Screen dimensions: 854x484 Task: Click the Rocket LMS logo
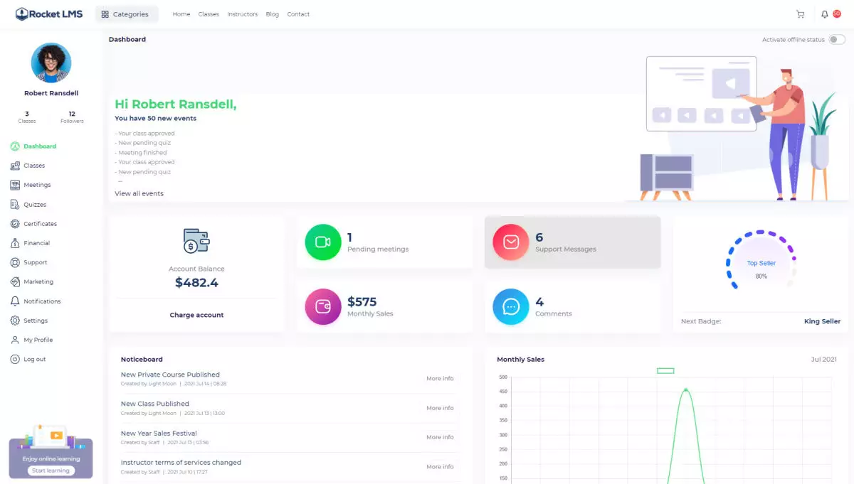coord(49,14)
